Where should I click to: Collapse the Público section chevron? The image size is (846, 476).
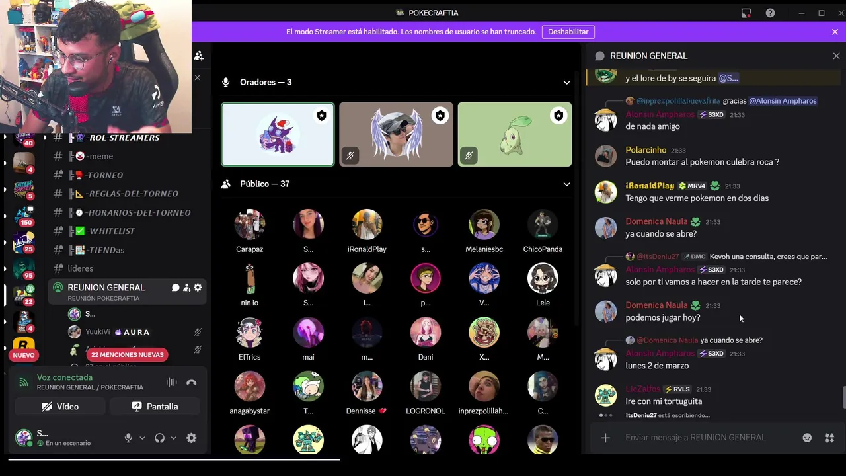(566, 184)
